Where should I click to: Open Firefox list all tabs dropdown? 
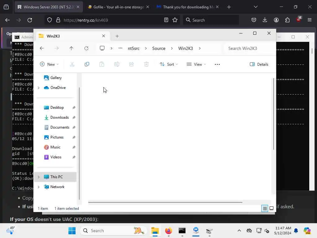click(255, 7)
